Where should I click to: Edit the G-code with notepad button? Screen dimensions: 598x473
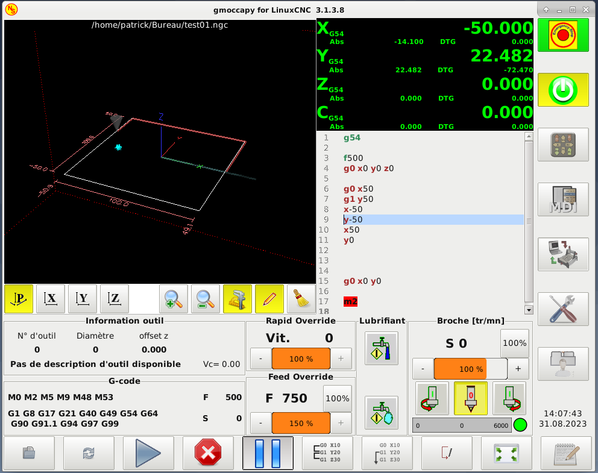pos(566,453)
